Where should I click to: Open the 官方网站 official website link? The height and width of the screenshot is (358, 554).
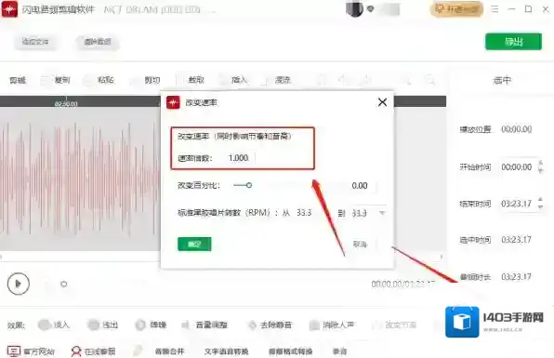point(31,351)
